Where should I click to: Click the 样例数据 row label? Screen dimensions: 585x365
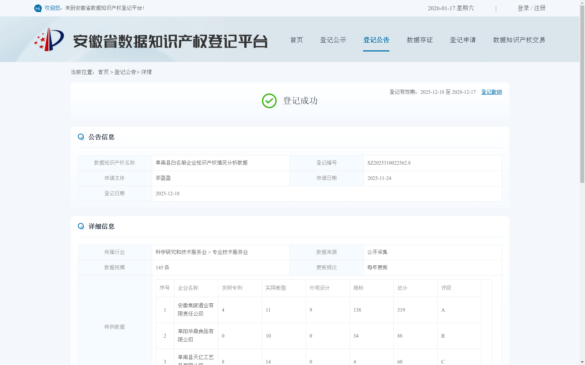pyautogui.click(x=114, y=327)
